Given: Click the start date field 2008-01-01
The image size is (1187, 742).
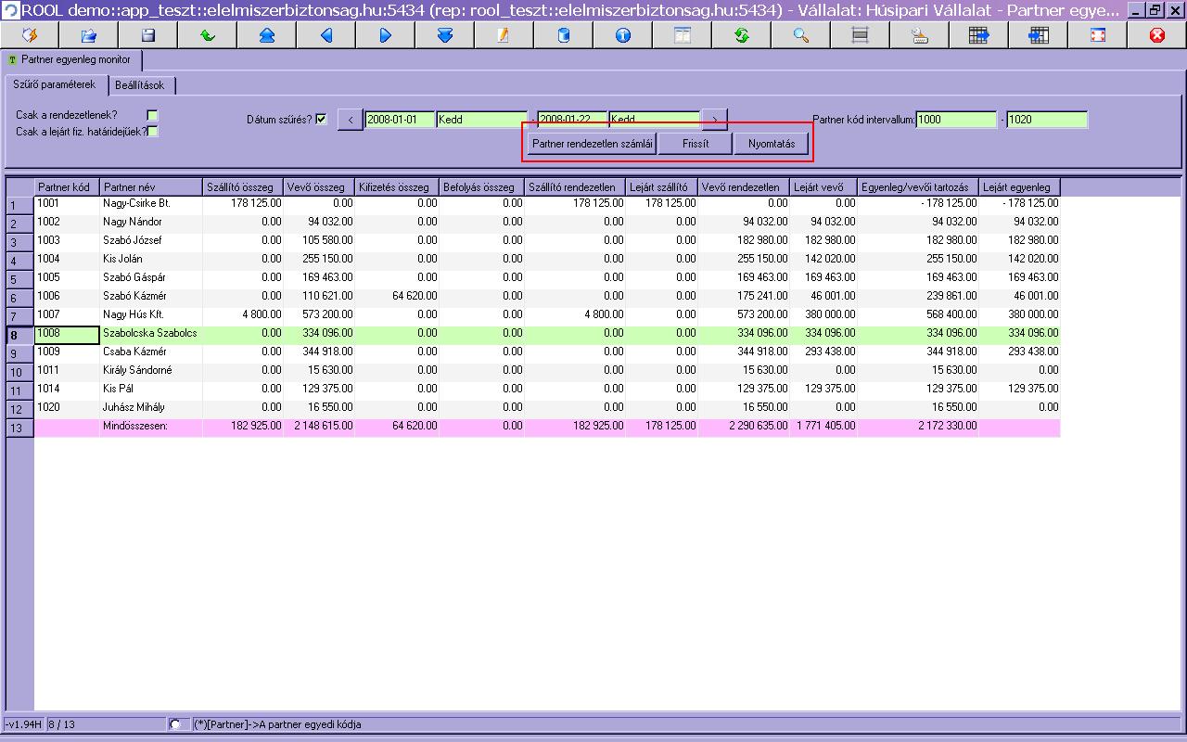Looking at the screenshot, I should pyautogui.click(x=399, y=120).
